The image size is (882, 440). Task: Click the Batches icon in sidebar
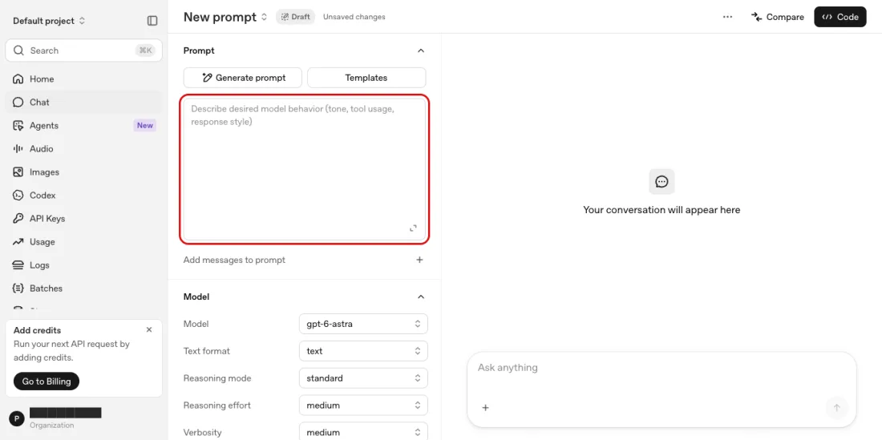pyautogui.click(x=18, y=289)
